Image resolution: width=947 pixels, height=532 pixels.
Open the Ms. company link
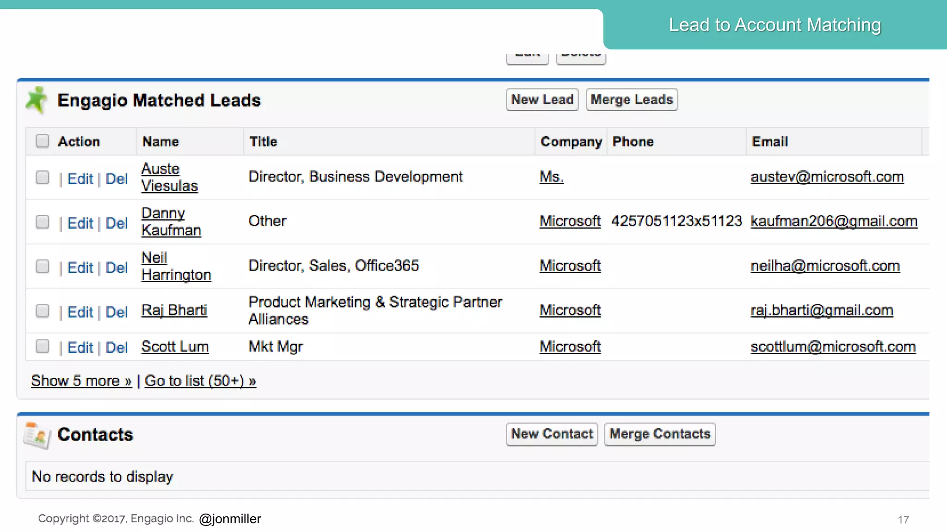[x=552, y=176]
